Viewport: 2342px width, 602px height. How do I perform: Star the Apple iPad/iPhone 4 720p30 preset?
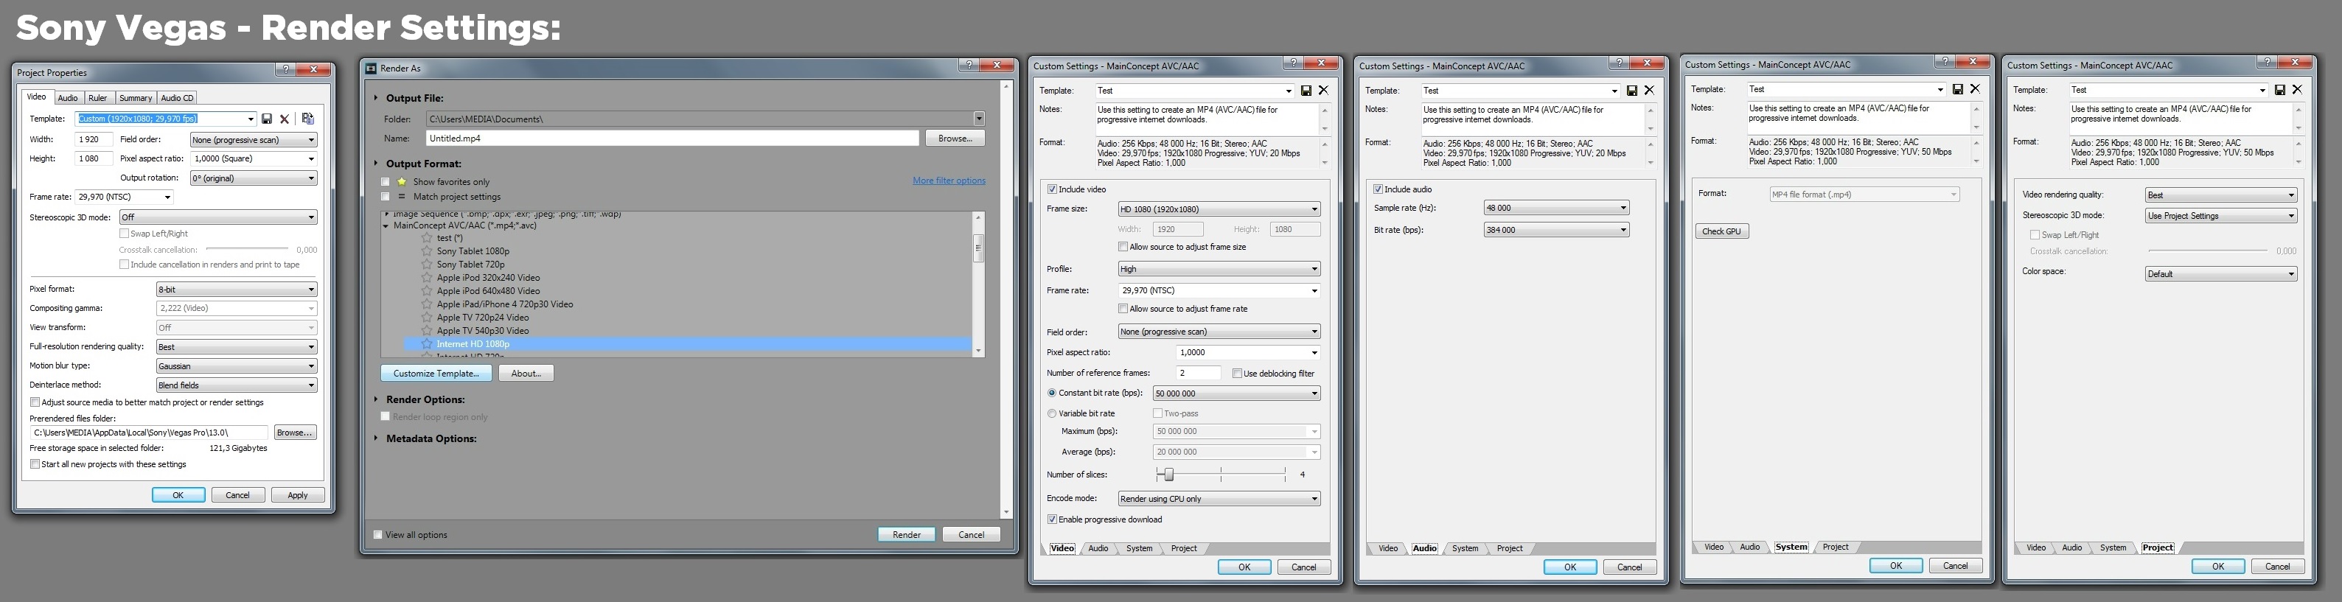426,304
